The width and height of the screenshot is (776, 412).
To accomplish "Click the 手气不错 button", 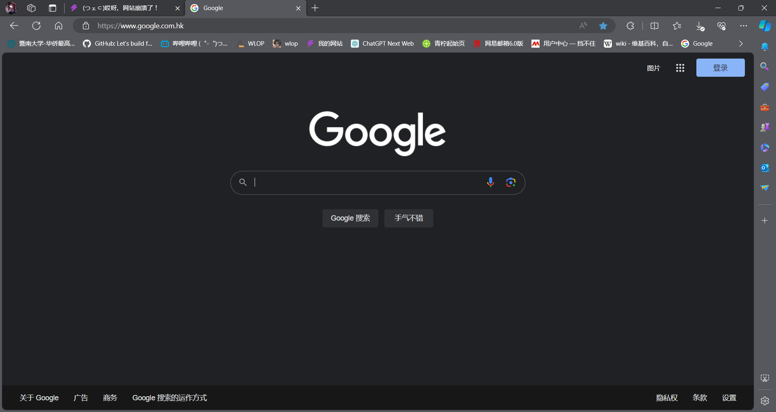I will (x=409, y=218).
